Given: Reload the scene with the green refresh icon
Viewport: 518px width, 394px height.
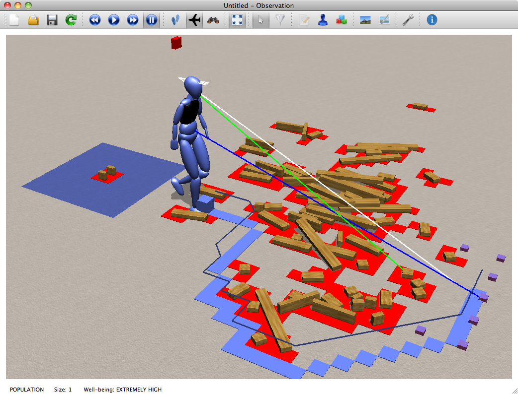Looking at the screenshot, I should (71, 20).
